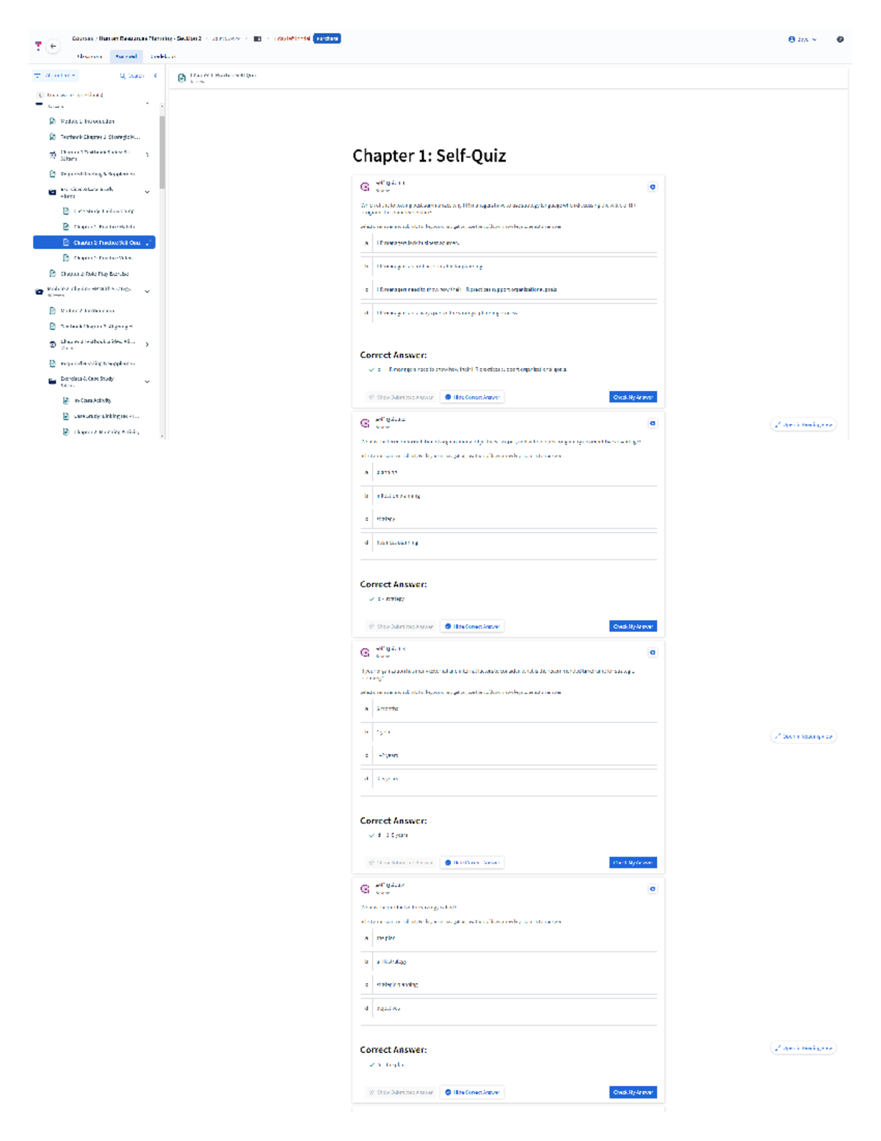
Task: Click the video icon beside Chapter 2 textbook video
Action: (x=52, y=344)
